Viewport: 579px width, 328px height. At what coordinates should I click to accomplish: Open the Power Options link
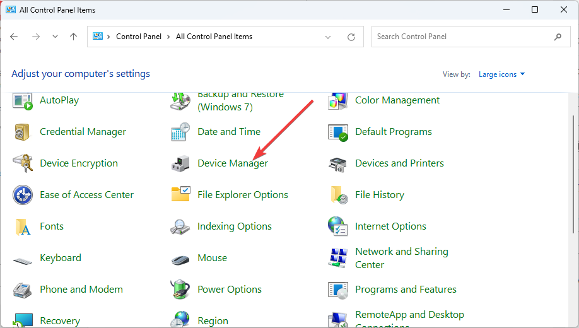coord(230,290)
